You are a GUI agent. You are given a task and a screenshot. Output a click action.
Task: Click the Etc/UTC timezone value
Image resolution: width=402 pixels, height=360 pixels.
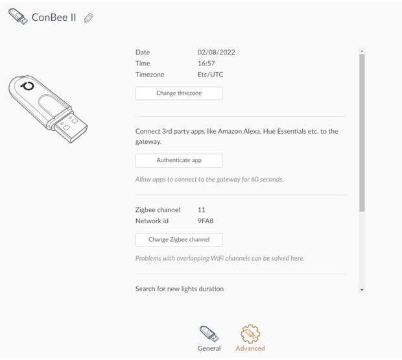(x=211, y=75)
